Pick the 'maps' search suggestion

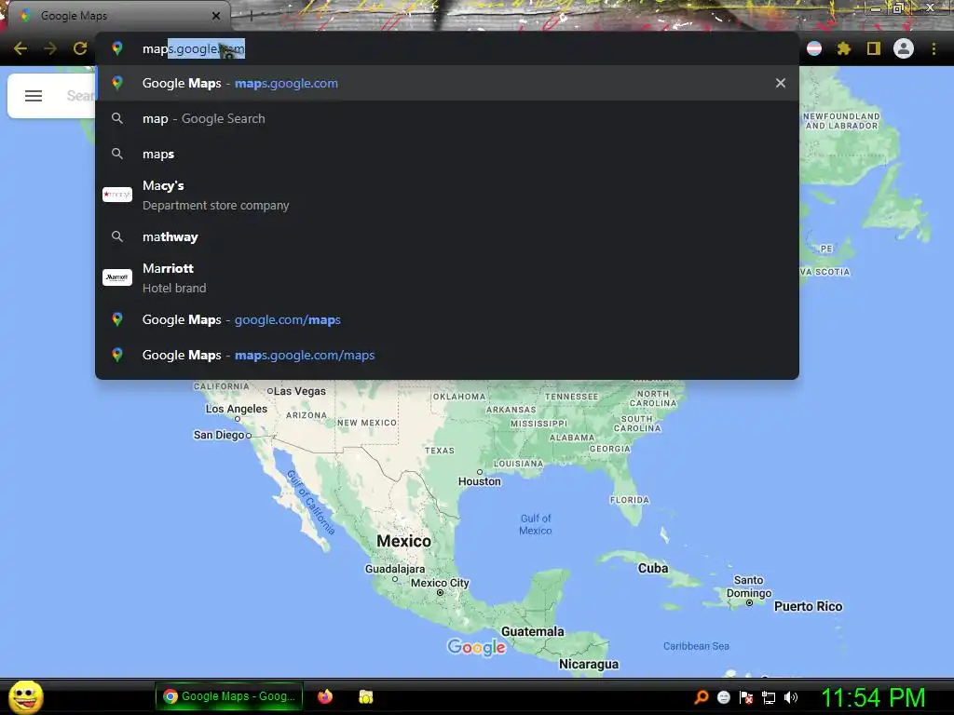[x=446, y=154]
